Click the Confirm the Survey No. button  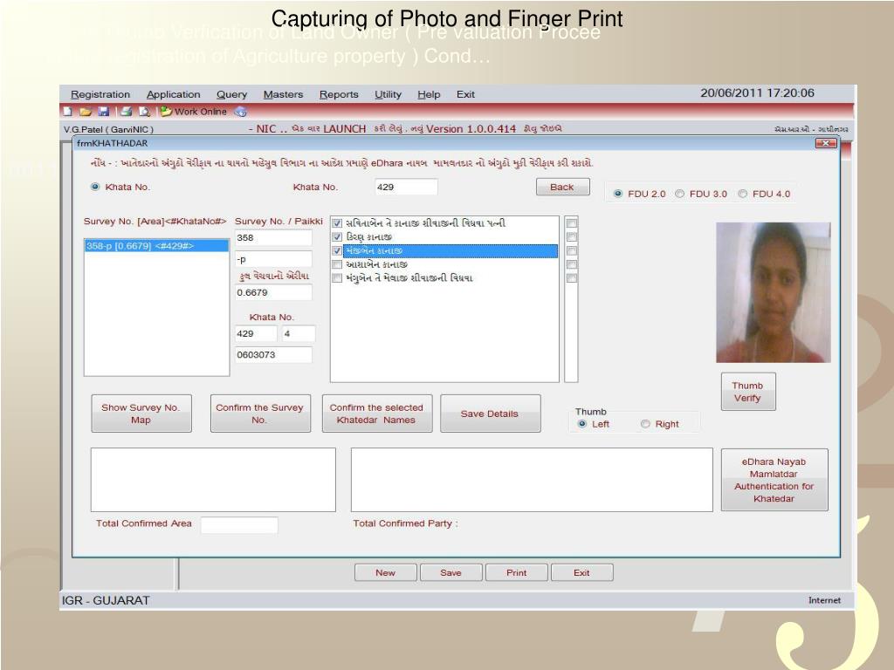pyautogui.click(x=260, y=414)
